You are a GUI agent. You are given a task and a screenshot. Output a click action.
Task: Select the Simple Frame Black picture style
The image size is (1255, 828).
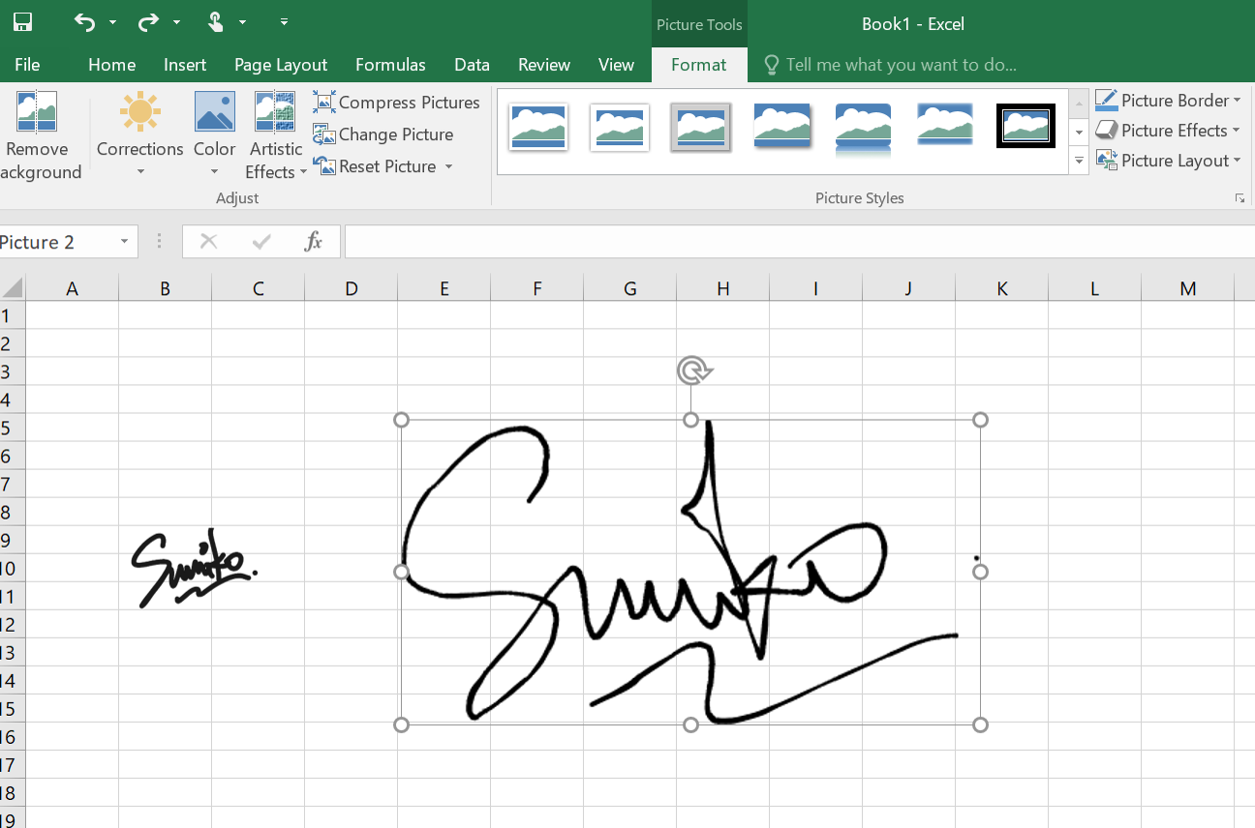tap(1025, 126)
